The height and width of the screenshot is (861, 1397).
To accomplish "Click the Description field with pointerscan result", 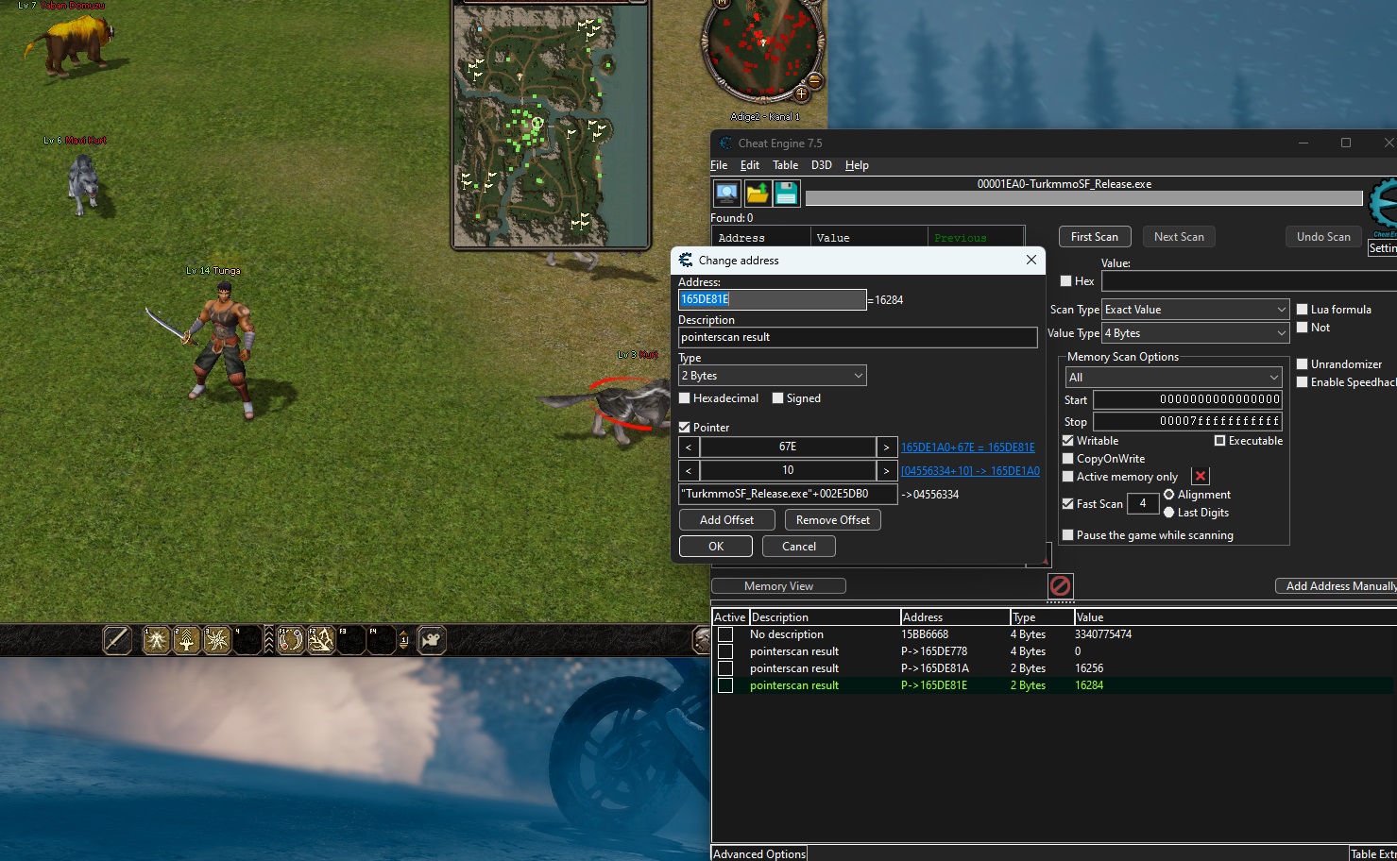I will coord(858,337).
